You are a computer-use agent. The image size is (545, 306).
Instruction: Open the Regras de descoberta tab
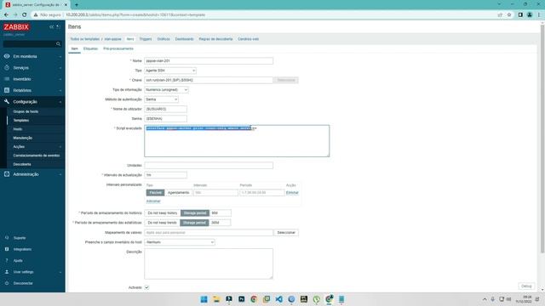click(215, 39)
